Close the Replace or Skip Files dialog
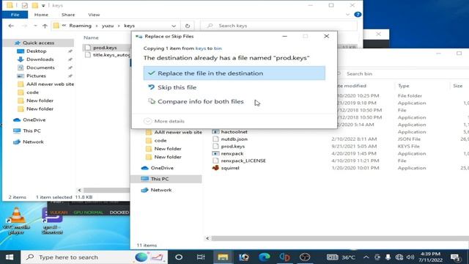The width and height of the screenshot is (469, 264). pyautogui.click(x=326, y=36)
